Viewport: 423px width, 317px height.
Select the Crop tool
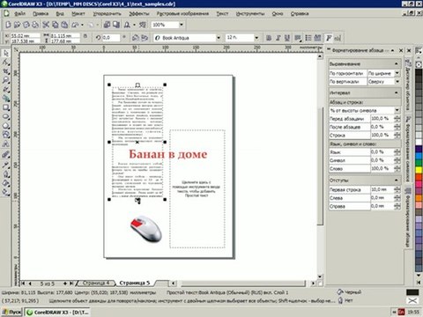(5, 71)
